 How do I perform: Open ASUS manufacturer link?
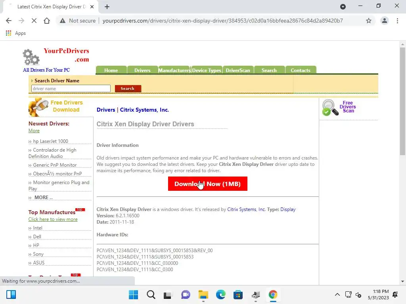[38, 263]
